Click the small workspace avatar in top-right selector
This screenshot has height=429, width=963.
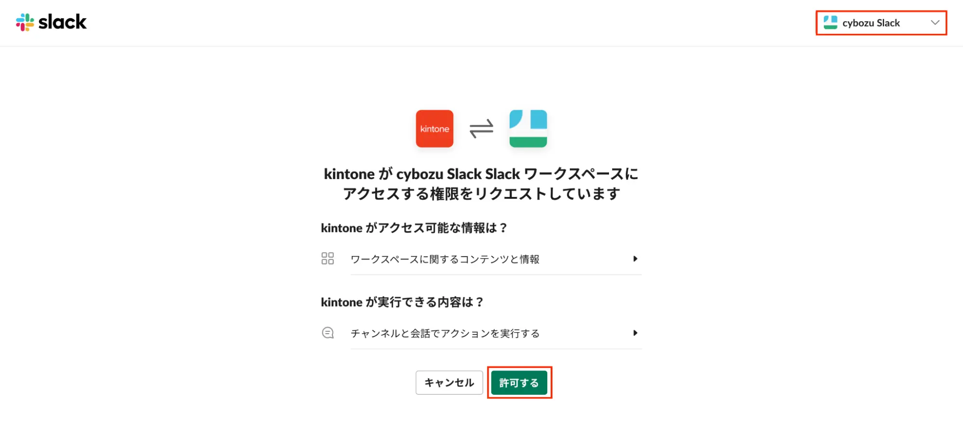[x=830, y=23]
